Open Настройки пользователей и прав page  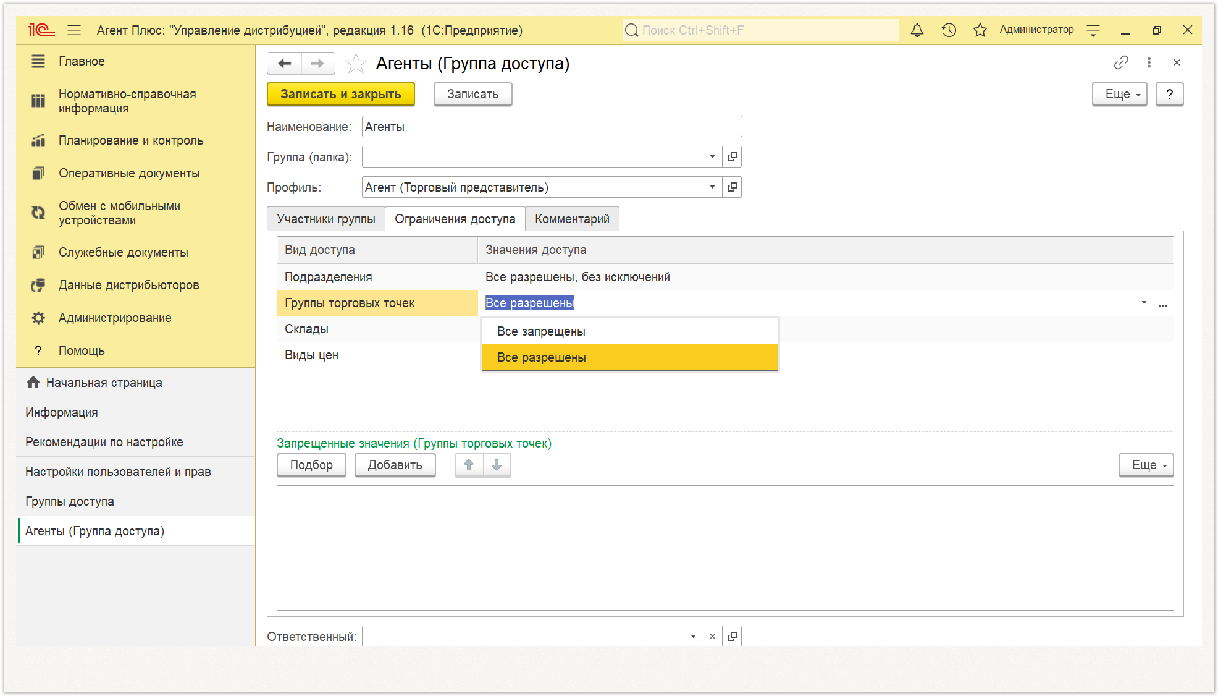point(136,472)
